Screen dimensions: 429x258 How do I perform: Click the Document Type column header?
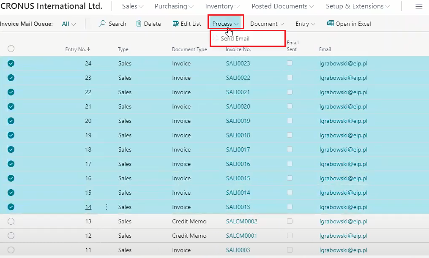189,49
